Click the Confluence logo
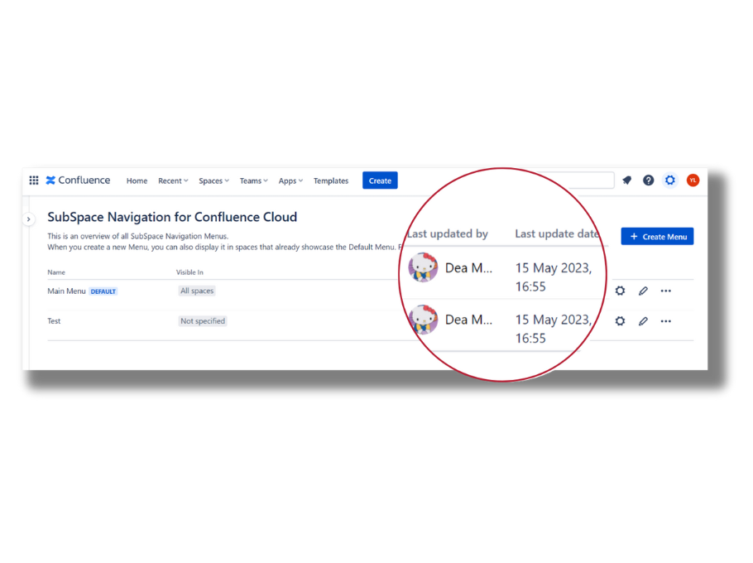The image size is (753, 563). pos(78,180)
